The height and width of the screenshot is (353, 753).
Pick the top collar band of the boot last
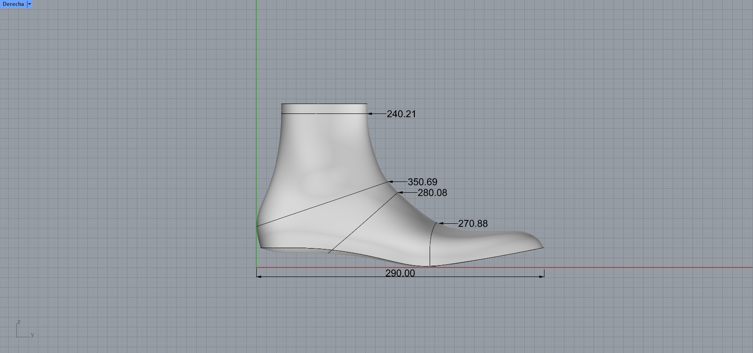coord(324,108)
